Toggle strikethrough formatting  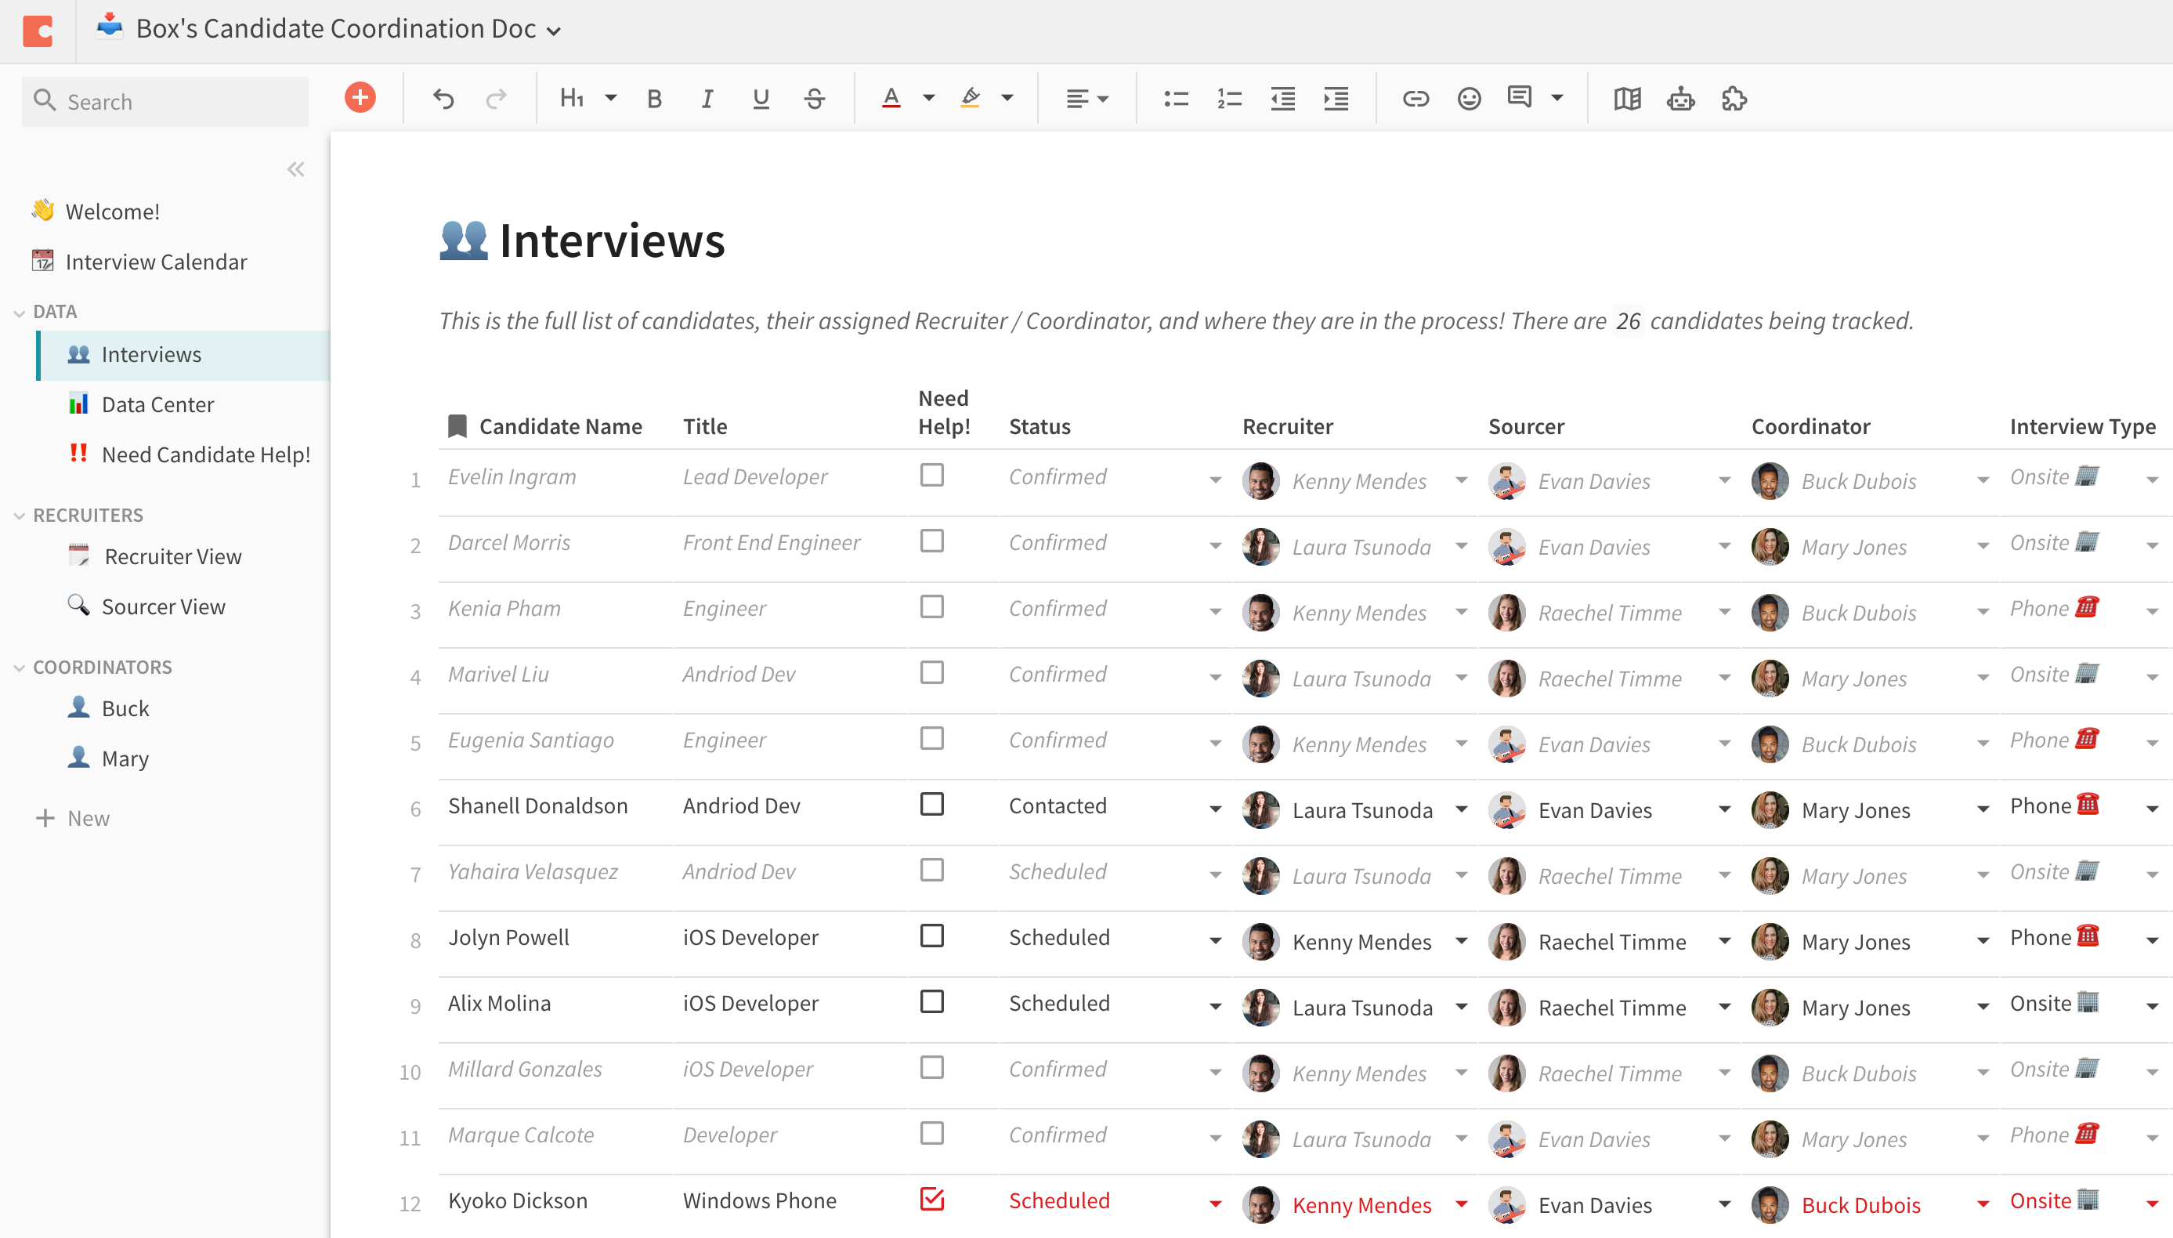point(814,99)
